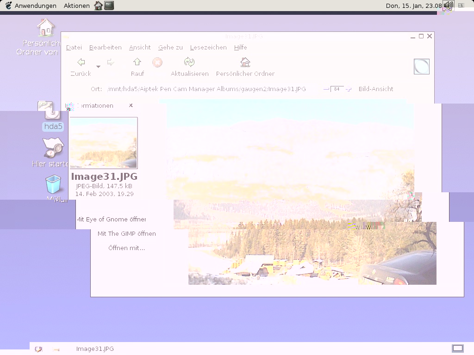Click the Zurück back arrow icon

pos(81,62)
